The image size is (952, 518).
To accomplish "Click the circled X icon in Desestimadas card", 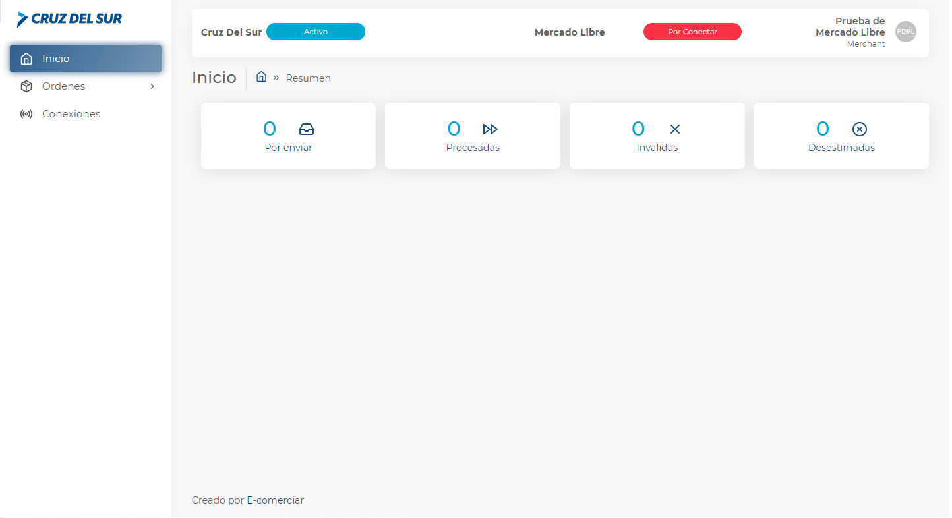I will (859, 129).
